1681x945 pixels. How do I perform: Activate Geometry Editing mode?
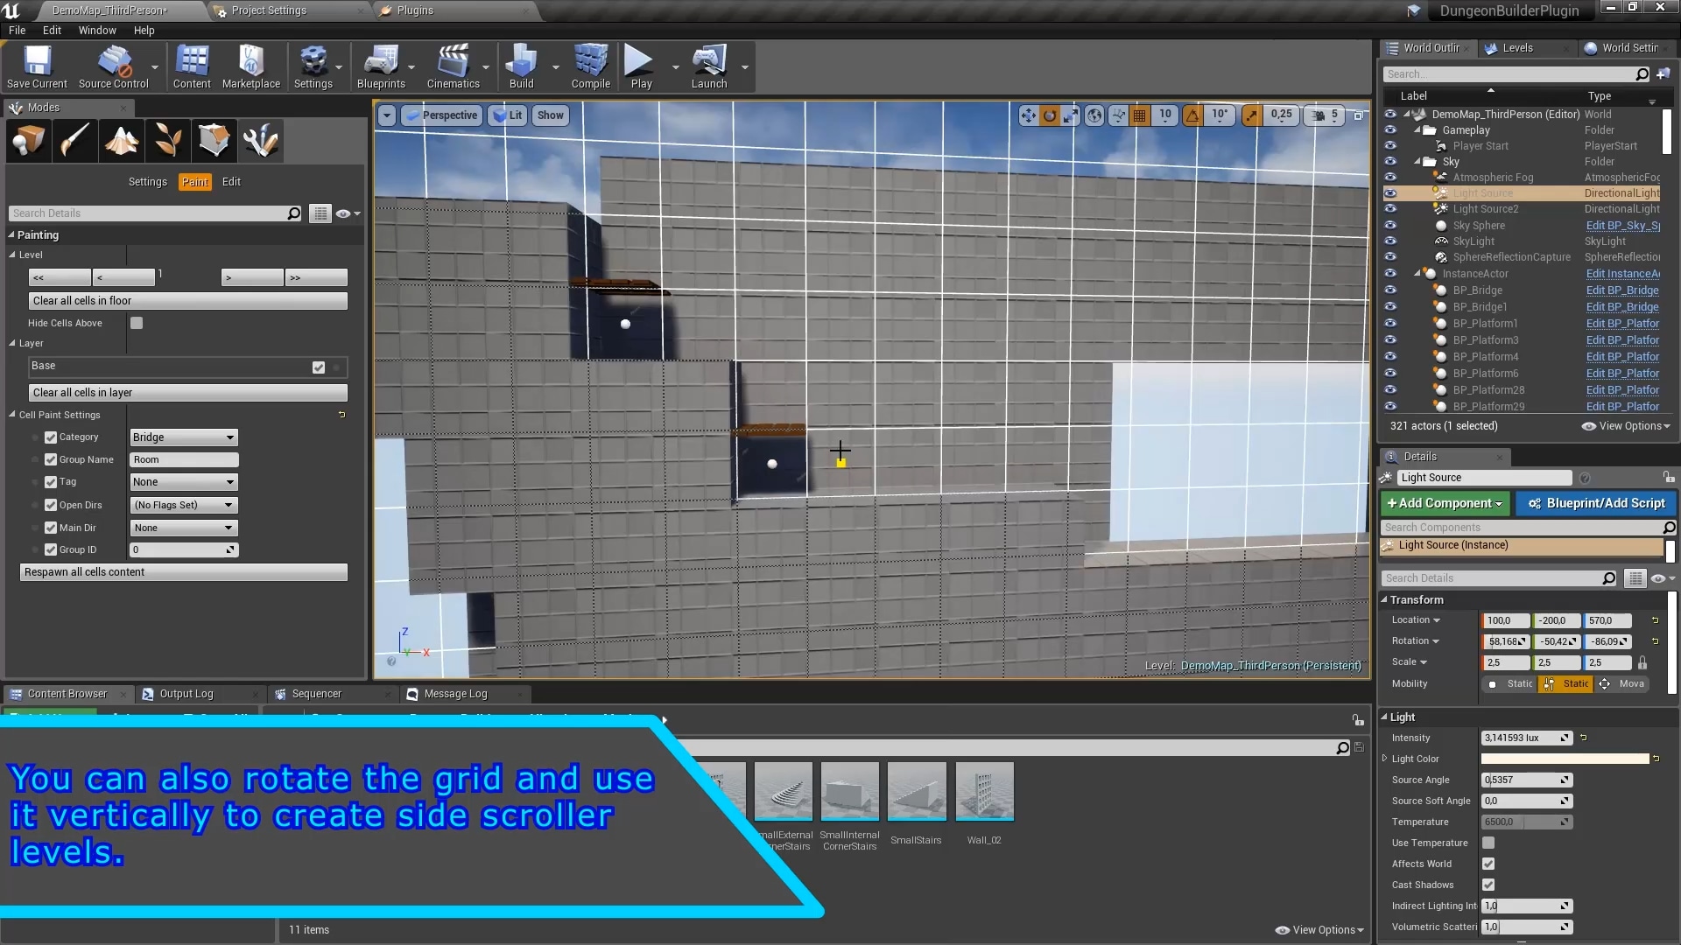(x=214, y=140)
